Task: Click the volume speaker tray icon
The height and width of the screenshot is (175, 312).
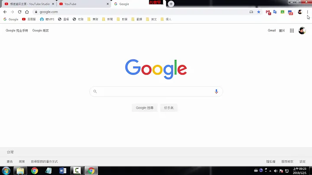Action: (276, 171)
